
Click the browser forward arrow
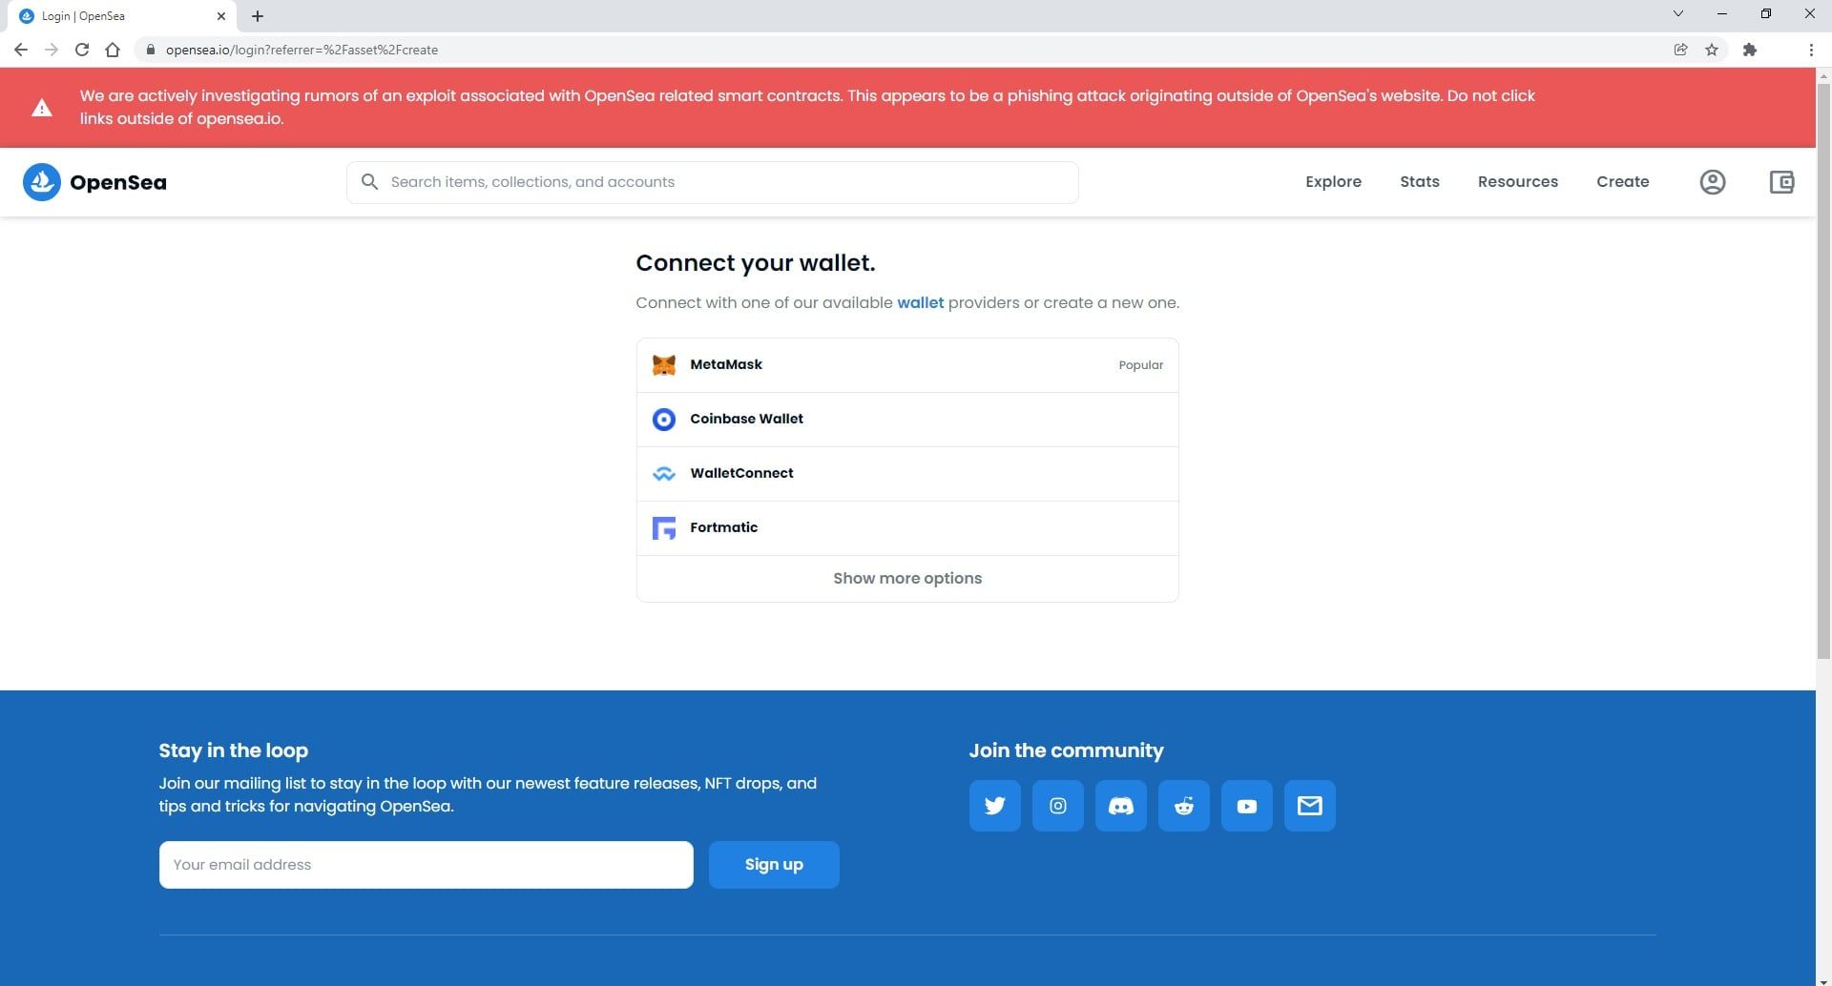52,50
